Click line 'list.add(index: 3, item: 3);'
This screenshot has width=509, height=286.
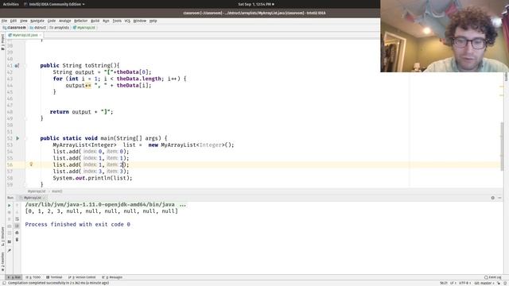pyautogui.click(x=91, y=172)
